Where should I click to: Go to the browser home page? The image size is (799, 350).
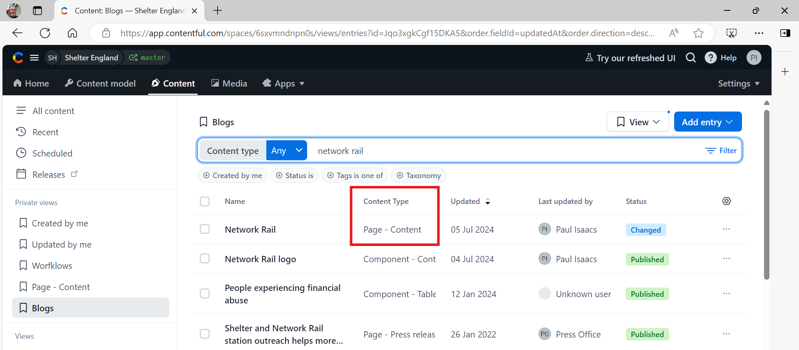[x=72, y=33]
